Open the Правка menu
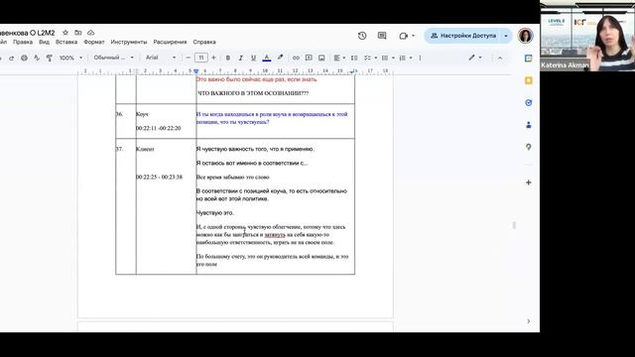This screenshot has height=357, width=635. (x=23, y=42)
